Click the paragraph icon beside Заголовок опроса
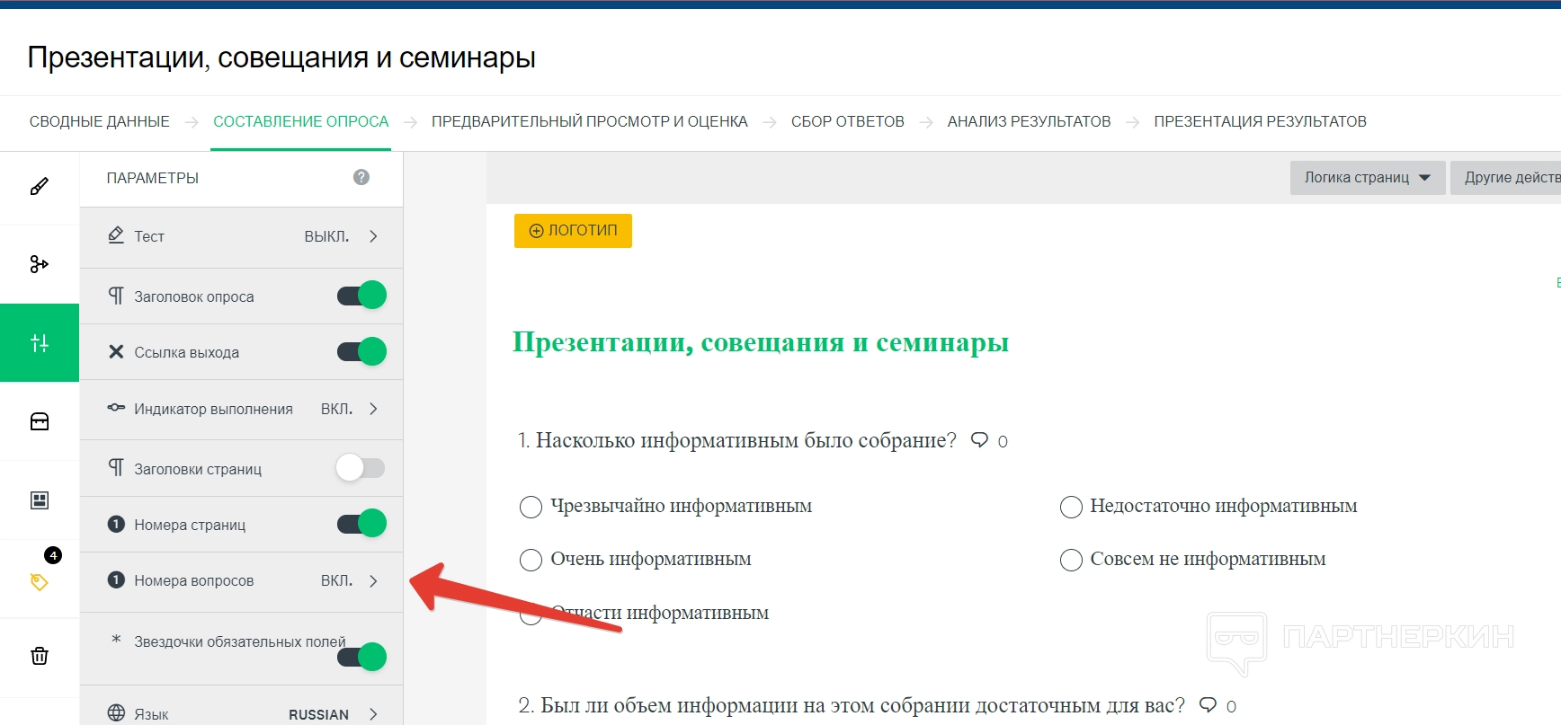This screenshot has width=1561, height=725. click(116, 296)
